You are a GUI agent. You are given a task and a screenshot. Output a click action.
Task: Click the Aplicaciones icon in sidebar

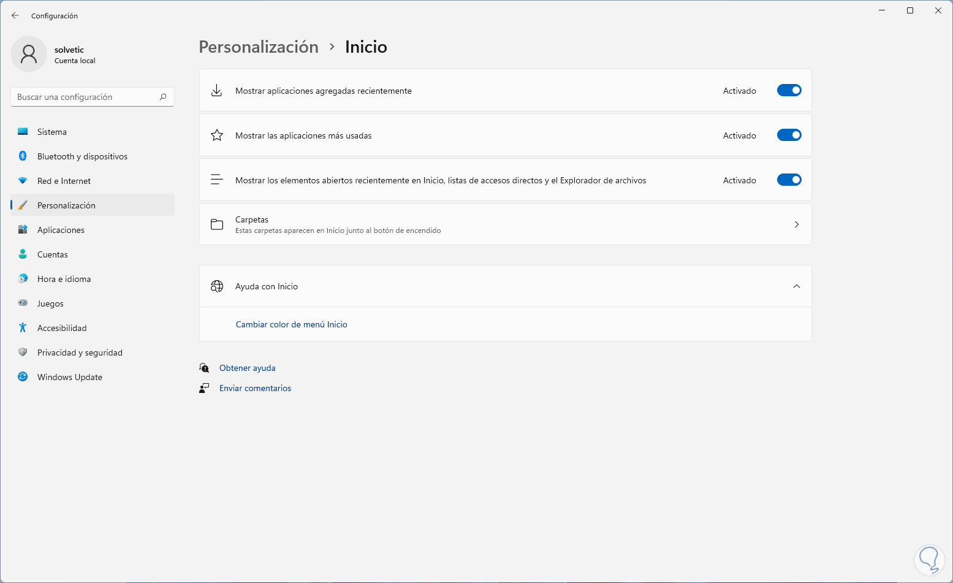pyautogui.click(x=23, y=230)
